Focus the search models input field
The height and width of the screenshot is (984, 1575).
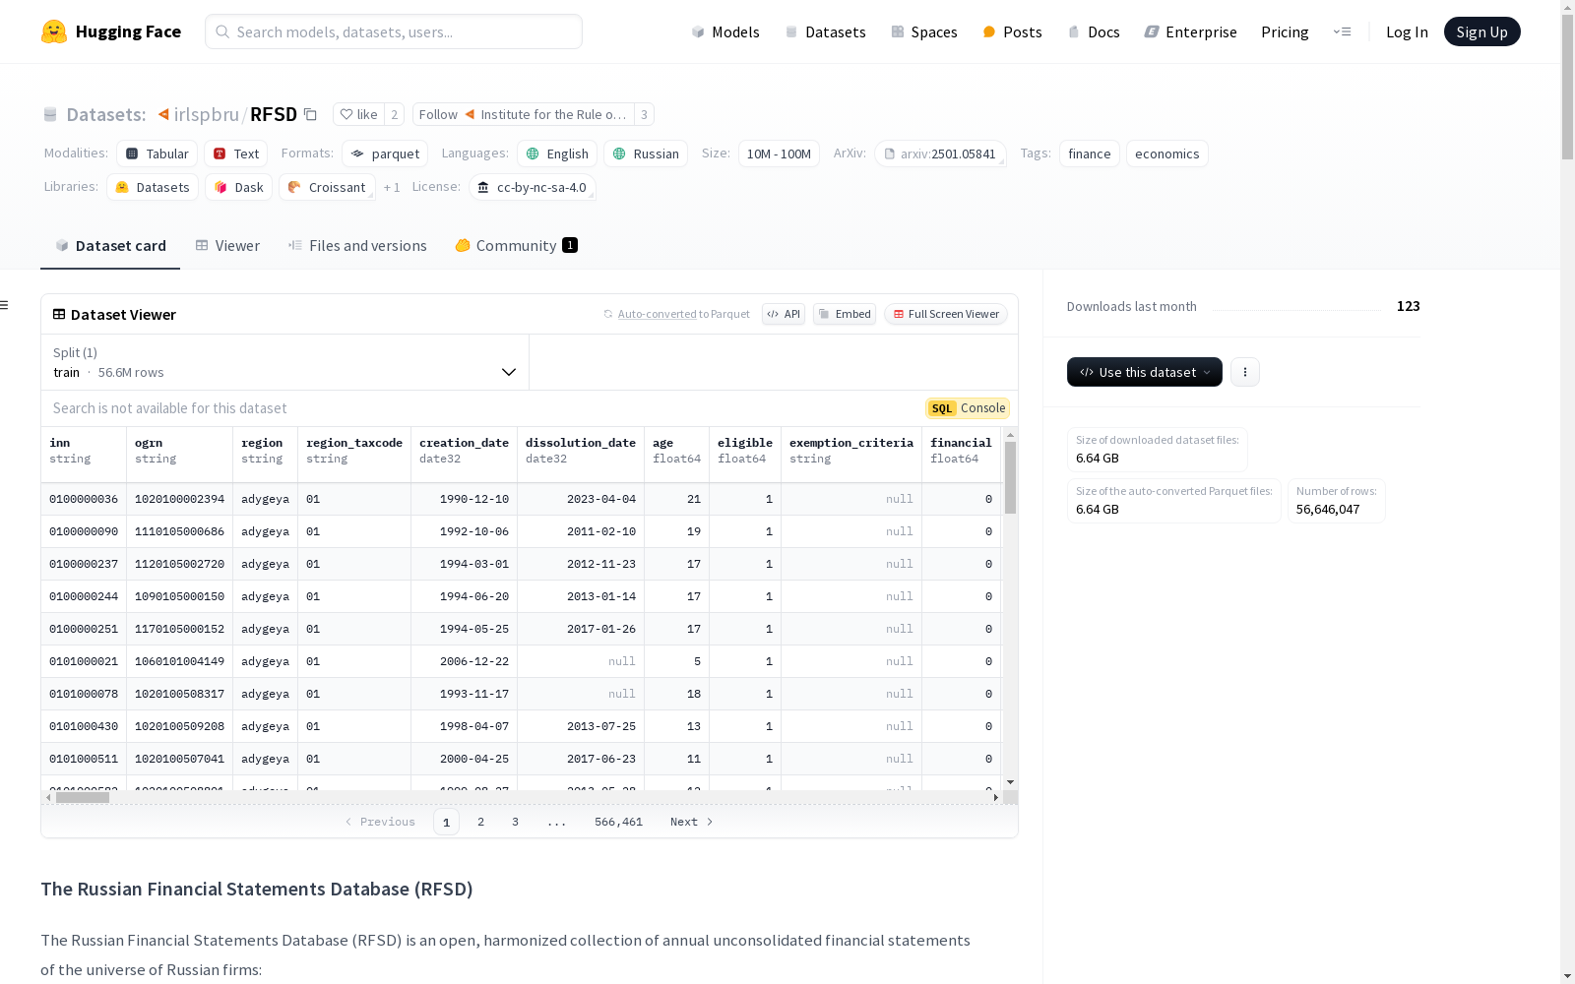[394, 31]
